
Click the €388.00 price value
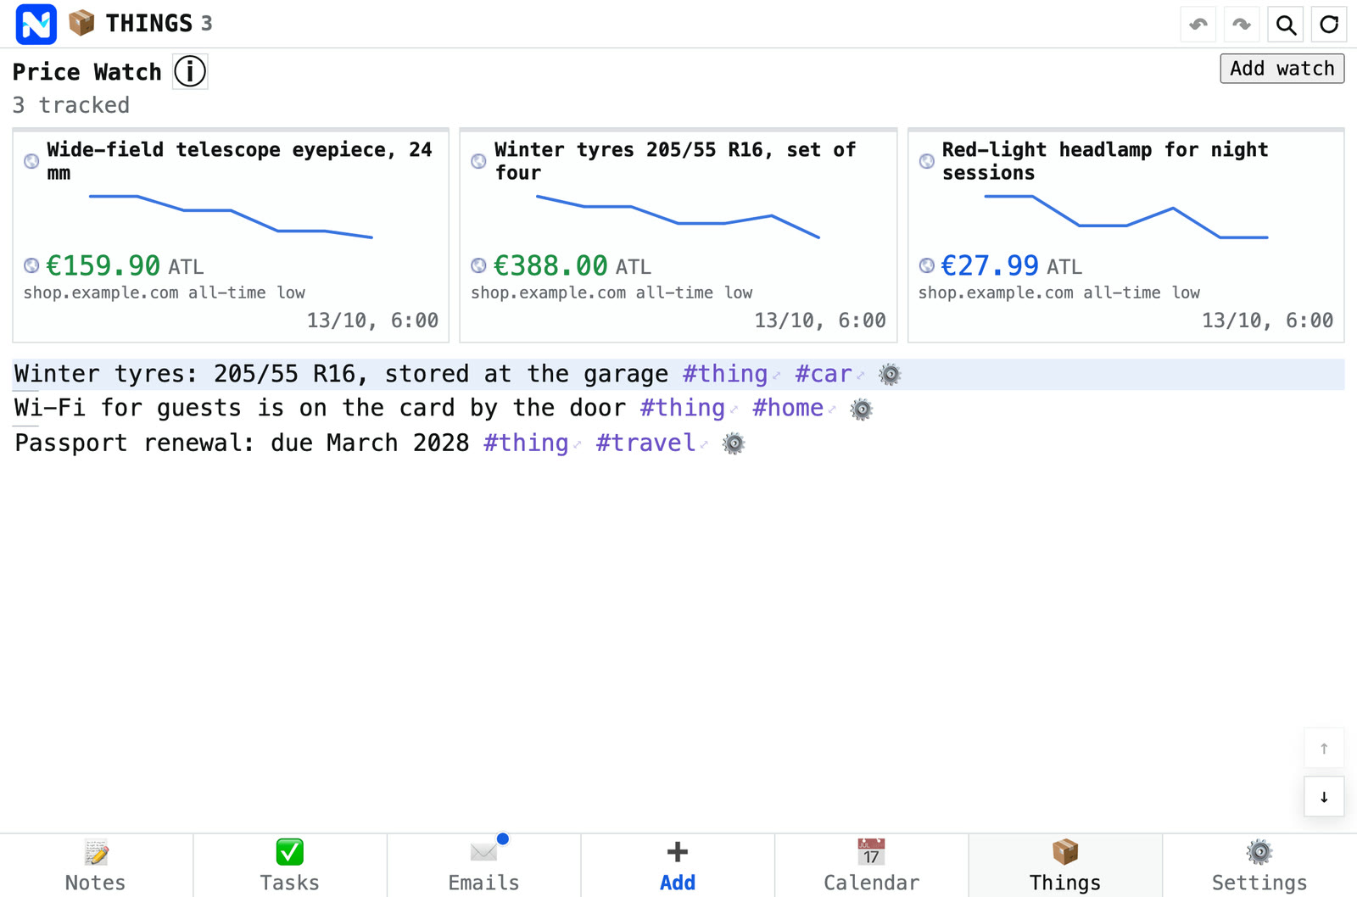(550, 265)
